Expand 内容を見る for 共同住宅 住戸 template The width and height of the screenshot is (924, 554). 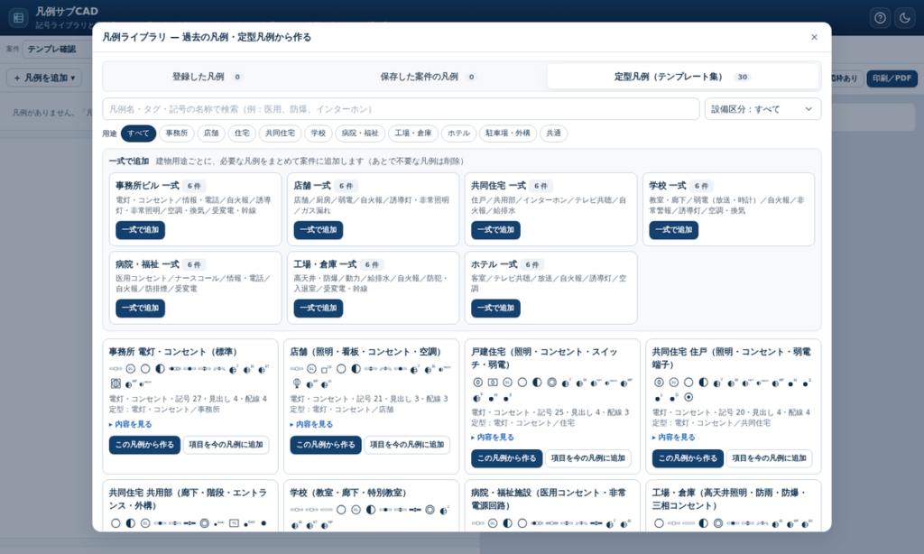click(x=673, y=438)
